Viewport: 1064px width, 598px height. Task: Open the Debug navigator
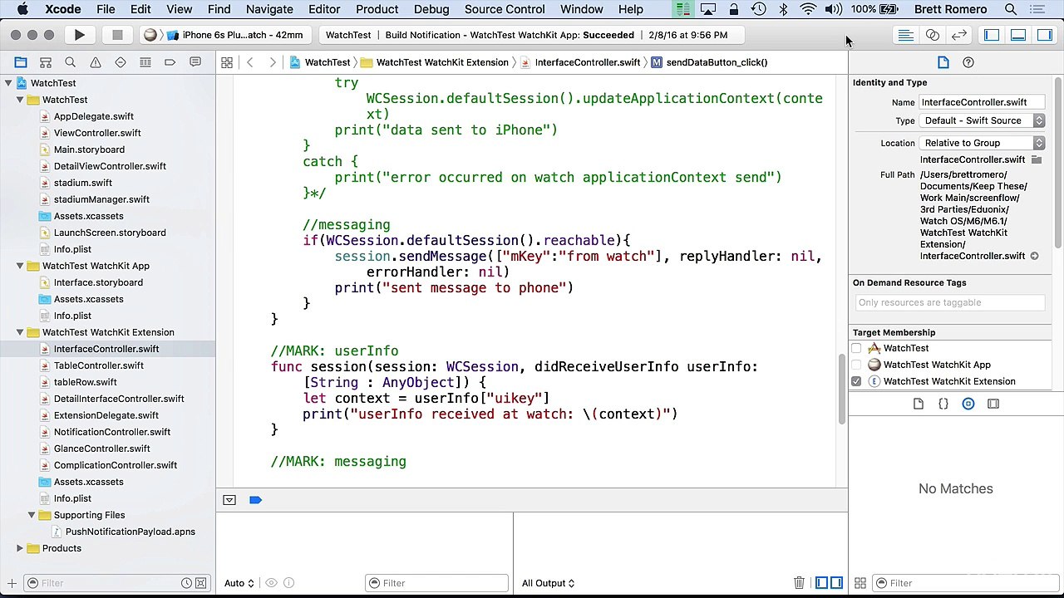tap(145, 62)
